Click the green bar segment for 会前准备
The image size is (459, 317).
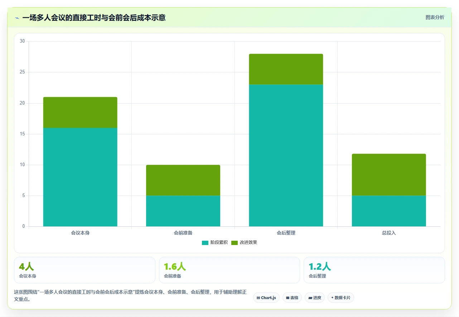[x=183, y=180]
